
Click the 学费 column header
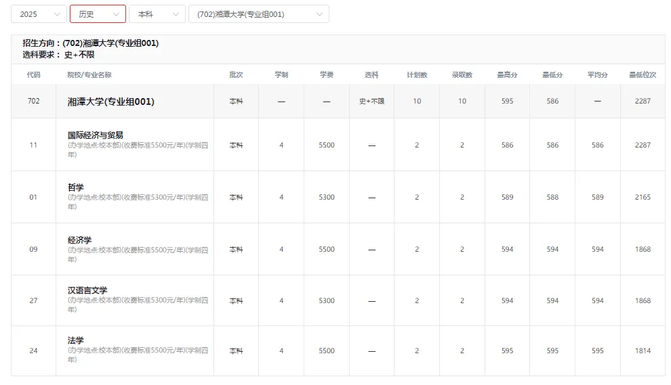pos(327,75)
